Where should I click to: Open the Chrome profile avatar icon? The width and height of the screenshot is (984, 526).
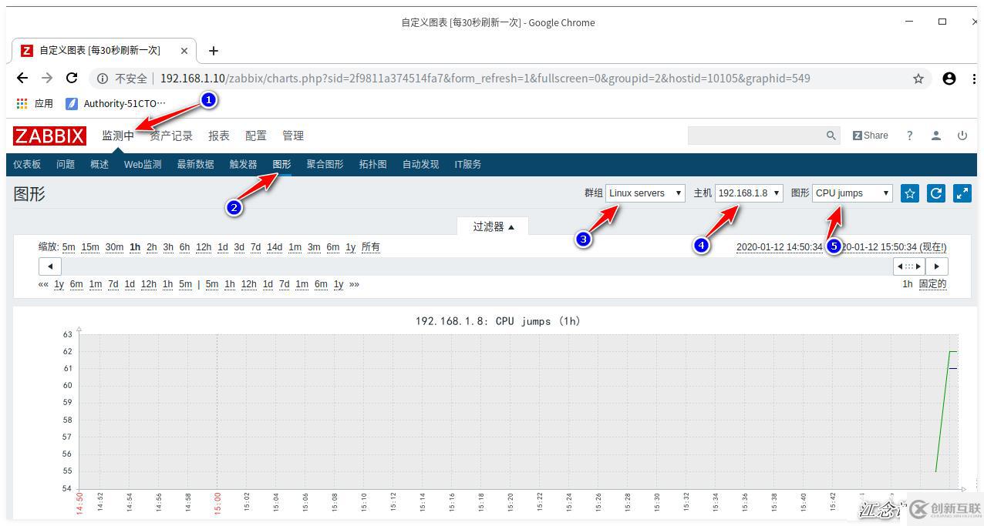pos(949,79)
